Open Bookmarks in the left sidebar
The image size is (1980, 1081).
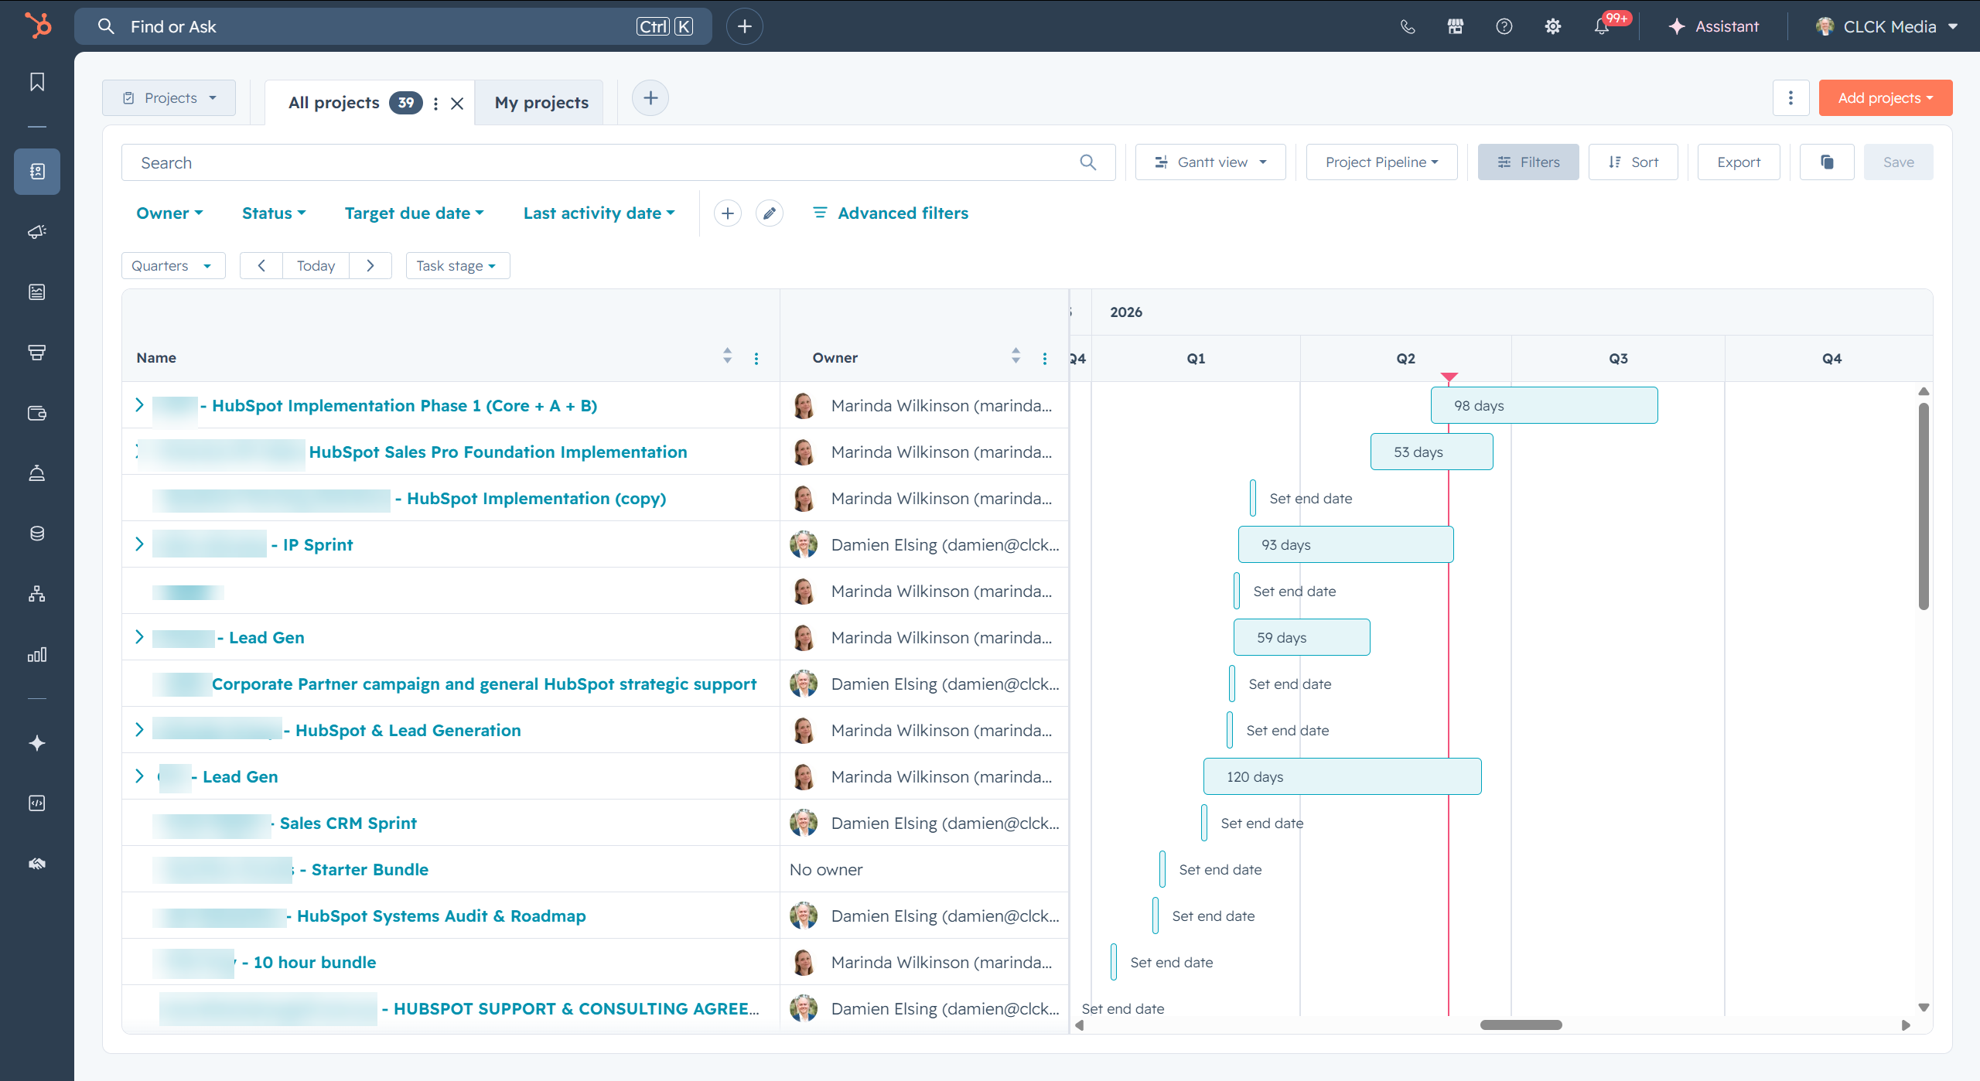(x=37, y=82)
